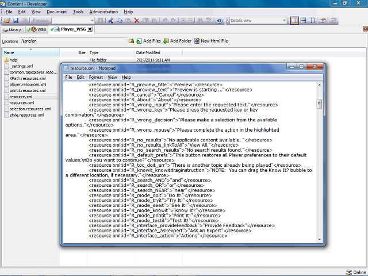Click the Location path field
This screenshot has width=368, height=276.
pyautogui.click(x=73, y=41)
